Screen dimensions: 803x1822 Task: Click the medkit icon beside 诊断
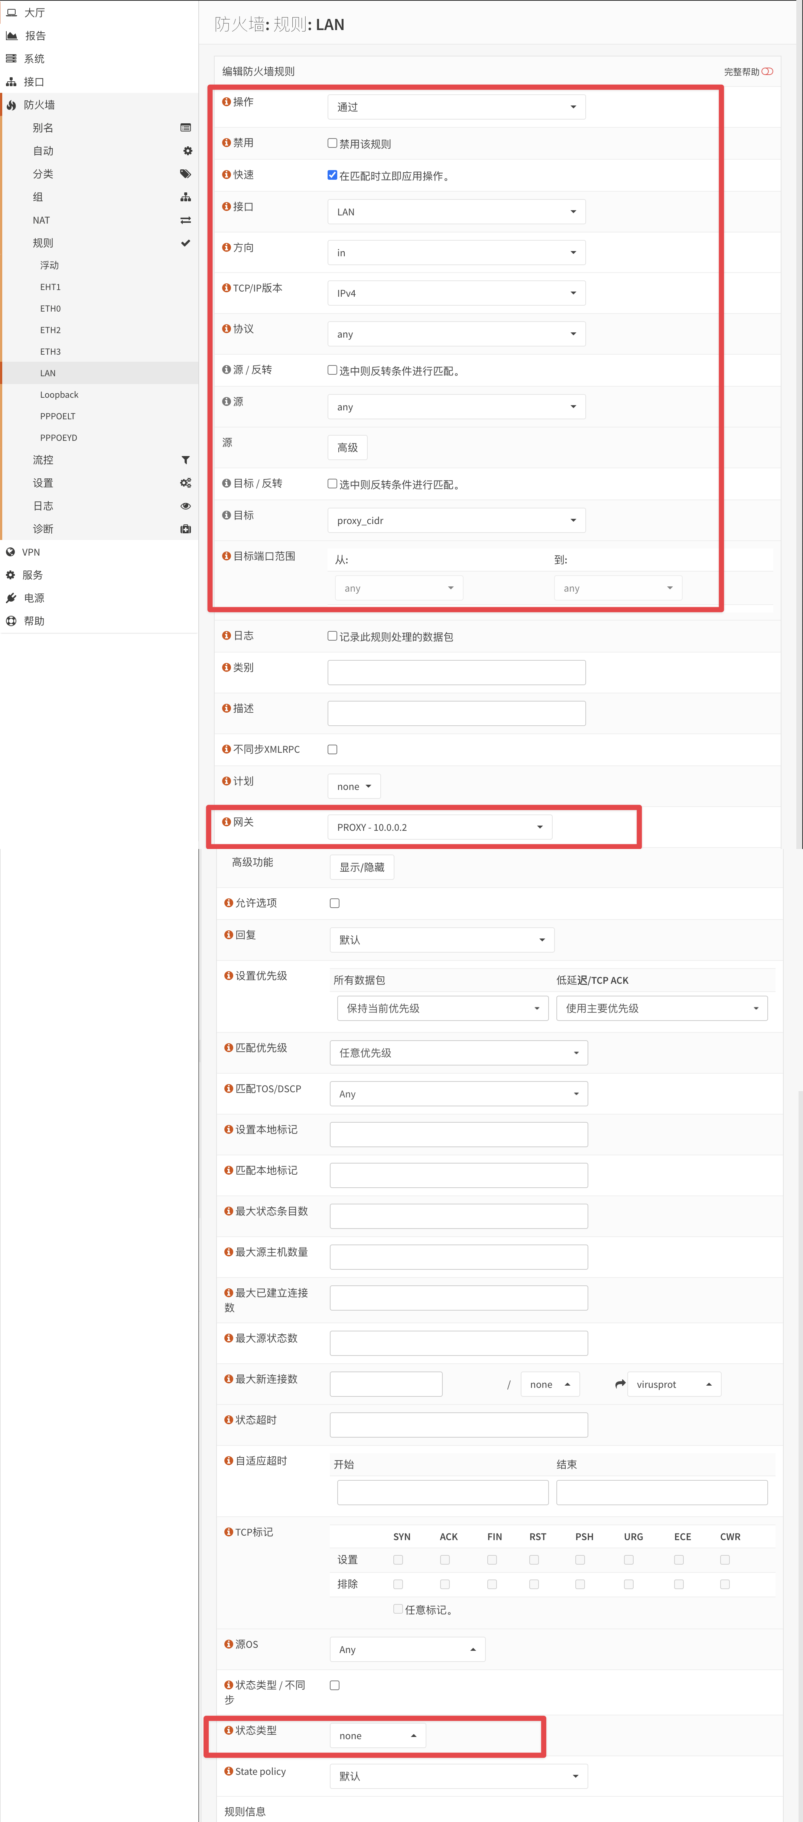click(185, 529)
